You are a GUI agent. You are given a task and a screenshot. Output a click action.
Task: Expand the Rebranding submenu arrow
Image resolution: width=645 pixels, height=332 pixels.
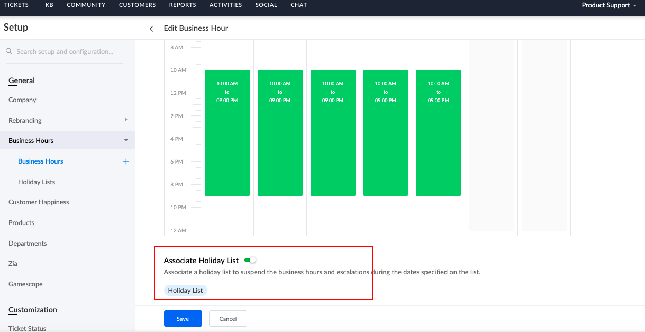(x=126, y=120)
